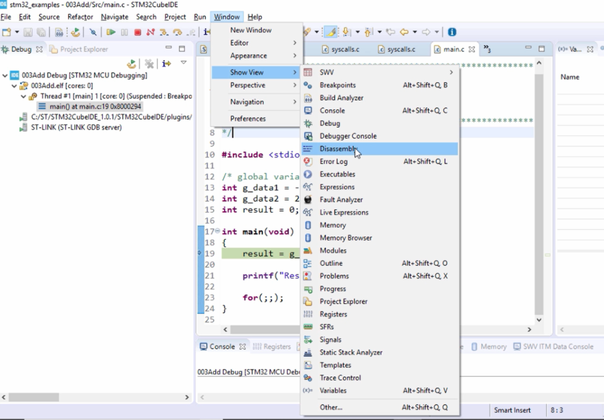Open the Run menu
Image resolution: width=604 pixels, height=420 pixels.
pos(200,17)
